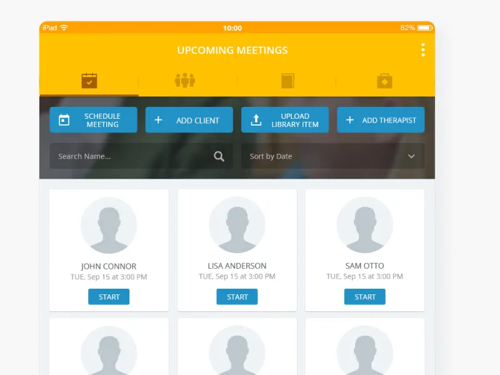Image resolution: width=500 pixels, height=375 pixels.
Task: Start meeting with John Connor
Action: [x=109, y=297]
